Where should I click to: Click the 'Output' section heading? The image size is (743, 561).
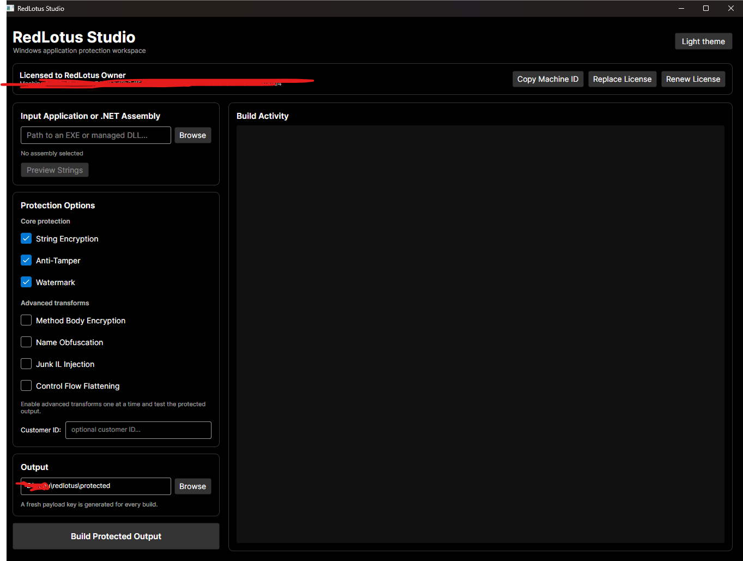[34, 467]
